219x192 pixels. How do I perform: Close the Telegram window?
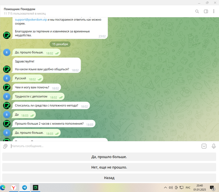tap(215, 3)
